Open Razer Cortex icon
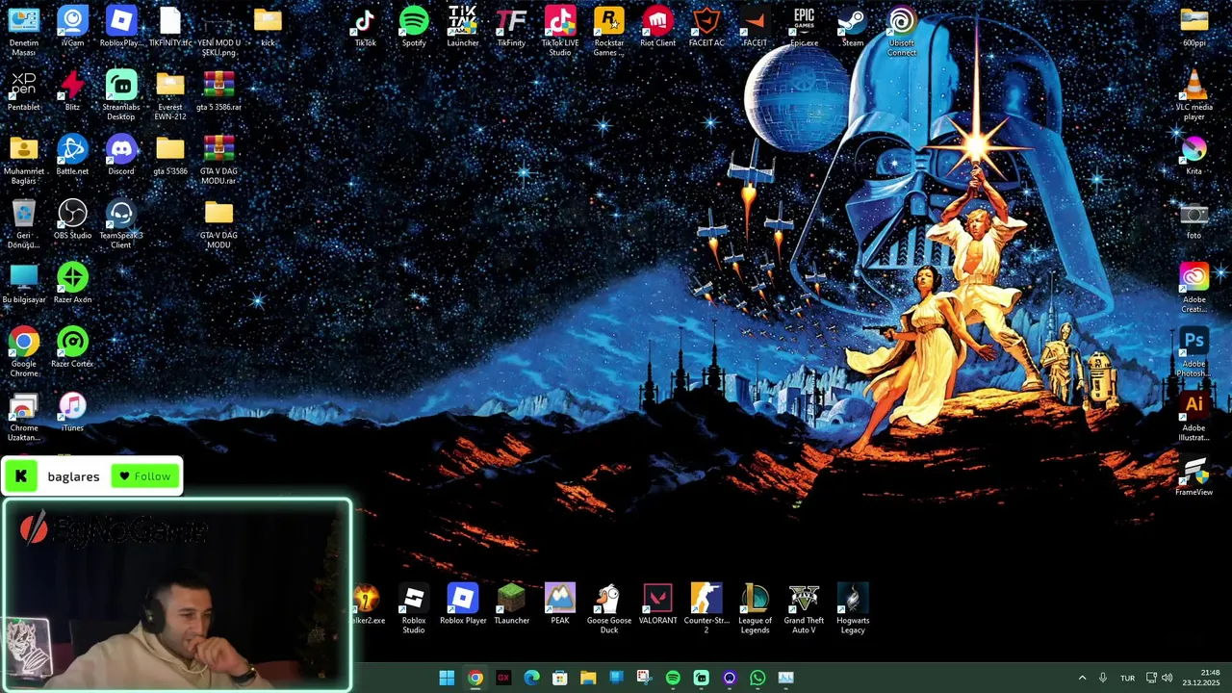 point(72,347)
